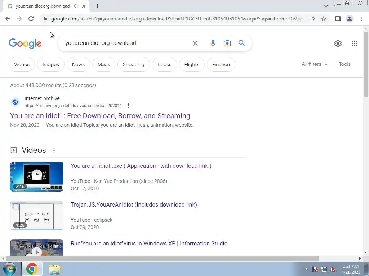
Task: Click the Action Center flag icon
Action: point(315,269)
